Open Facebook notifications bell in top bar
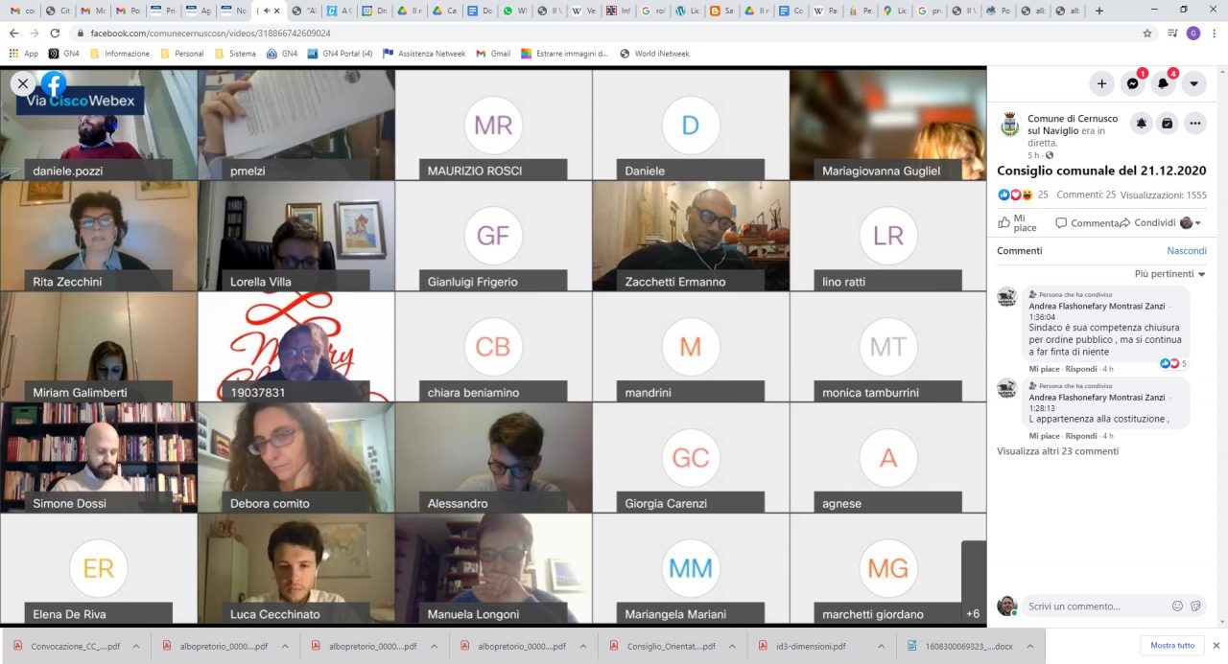1228x664 pixels. (x=1163, y=83)
